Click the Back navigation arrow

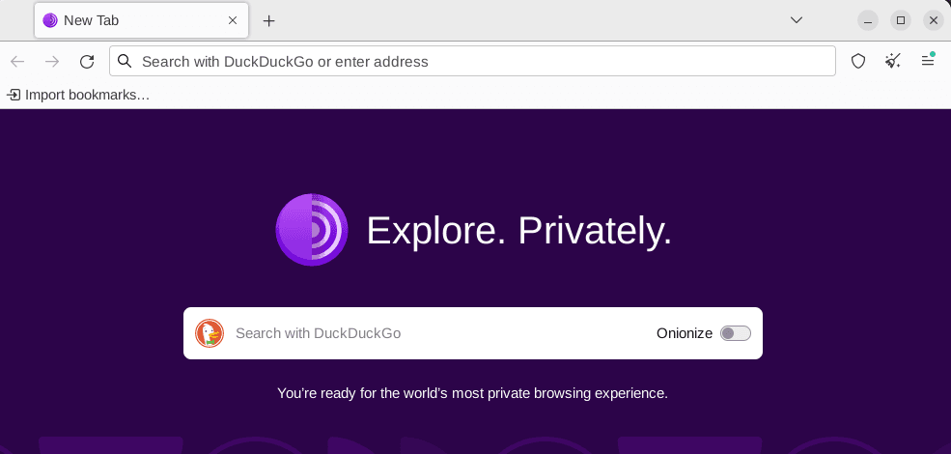pyautogui.click(x=17, y=61)
